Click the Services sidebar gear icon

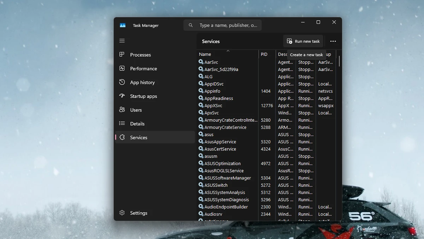point(122,137)
